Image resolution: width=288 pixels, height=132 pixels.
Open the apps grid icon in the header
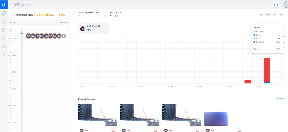coord(276,5)
